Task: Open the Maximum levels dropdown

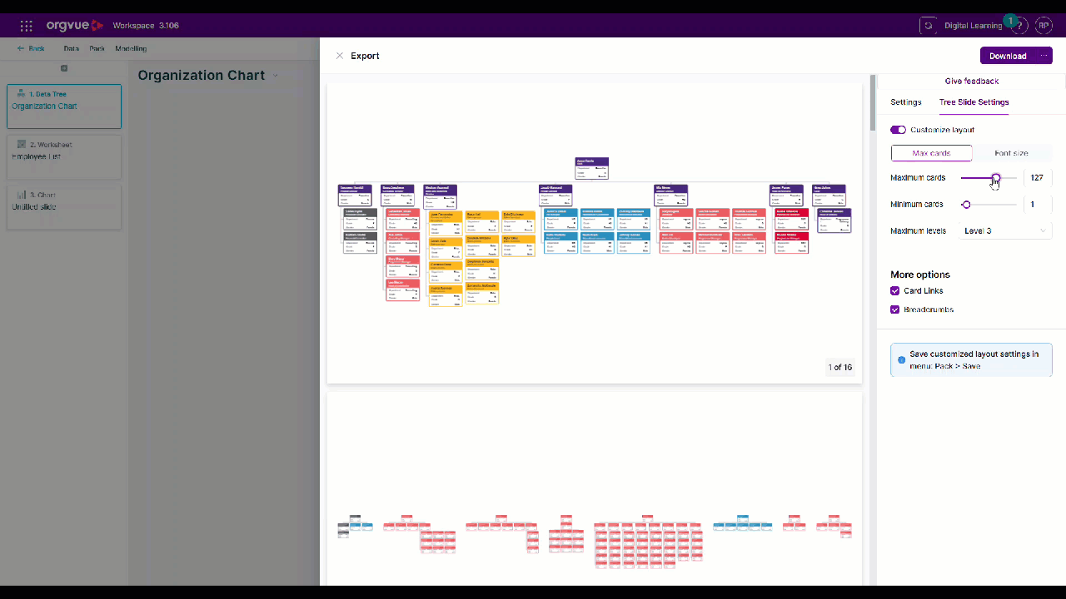Action: [x=1005, y=230]
